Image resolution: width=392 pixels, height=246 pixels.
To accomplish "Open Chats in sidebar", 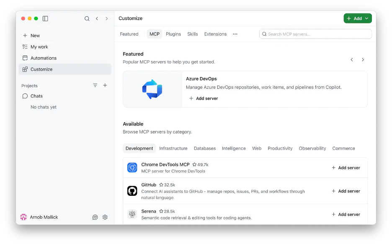I will pyautogui.click(x=65, y=96).
